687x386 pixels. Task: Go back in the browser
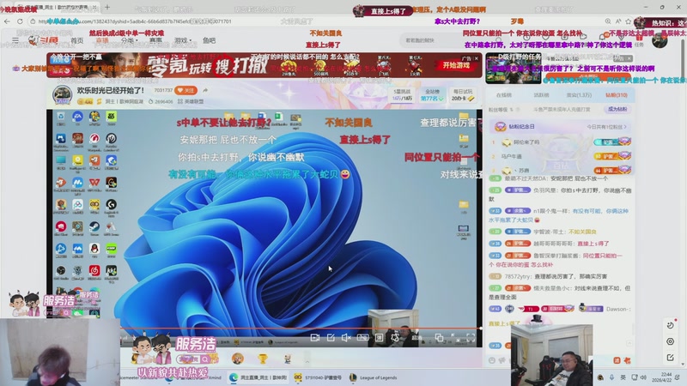pyautogui.click(x=7, y=21)
